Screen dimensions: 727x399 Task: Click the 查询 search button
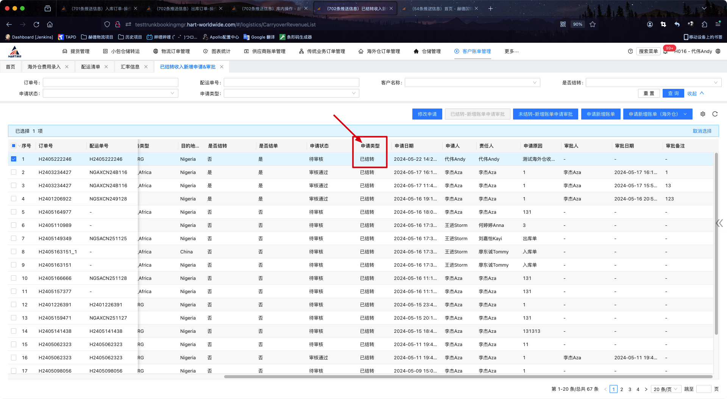[x=673, y=93]
